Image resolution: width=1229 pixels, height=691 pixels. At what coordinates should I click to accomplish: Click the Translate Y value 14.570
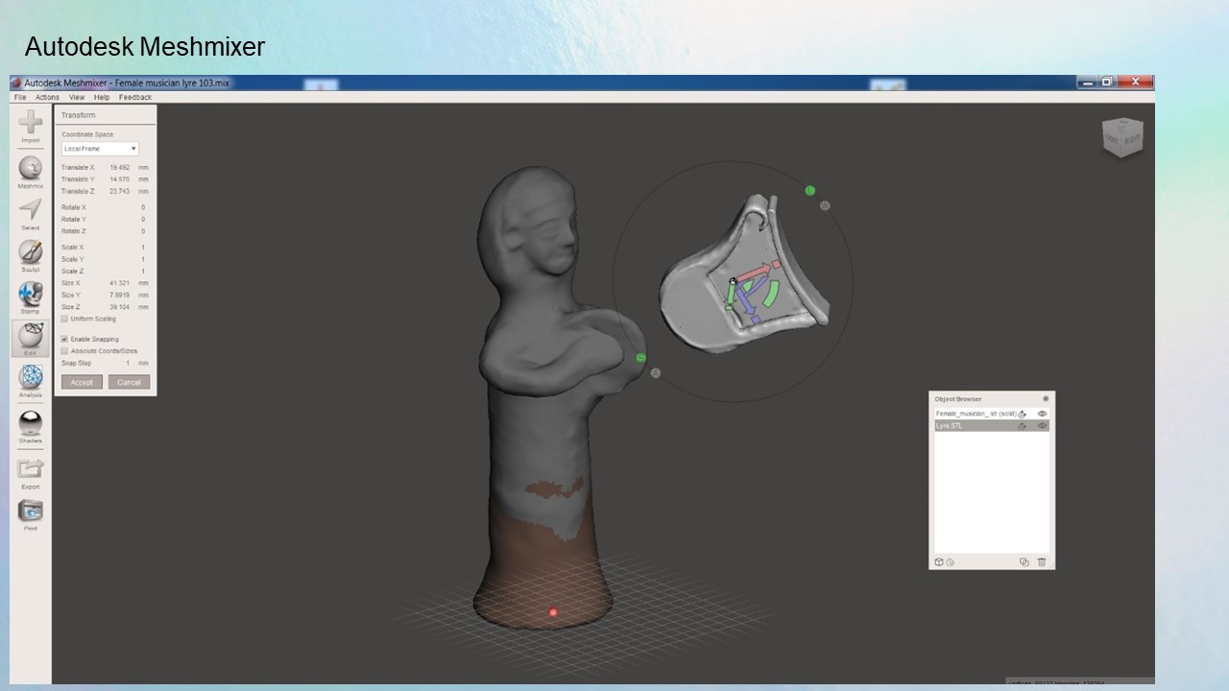click(x=120, y=179)
